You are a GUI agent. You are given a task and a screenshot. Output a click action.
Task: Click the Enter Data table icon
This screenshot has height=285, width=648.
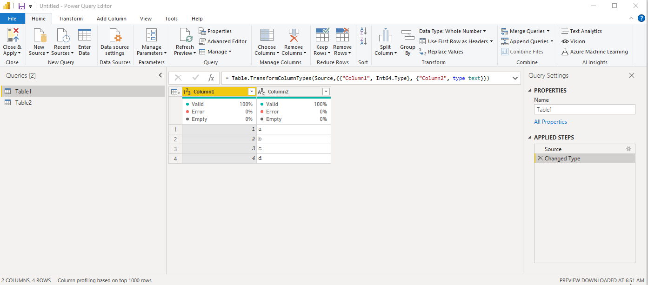pyautogui.click(x=85, y=35)
